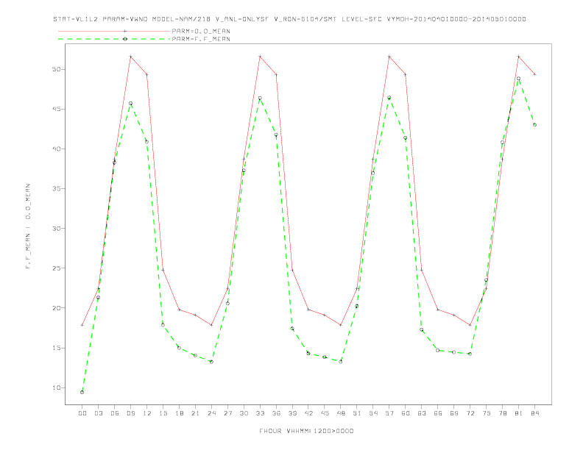Click x-axis tick label 39
The image size is (583, 450).
292,413
